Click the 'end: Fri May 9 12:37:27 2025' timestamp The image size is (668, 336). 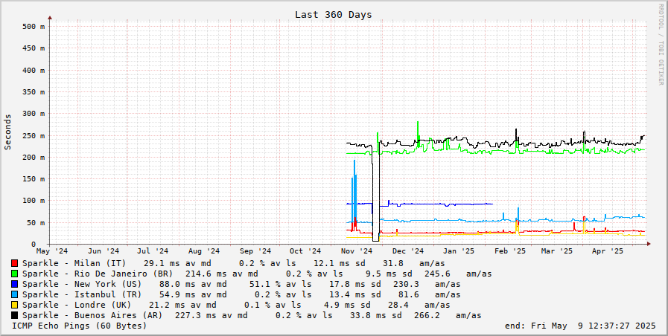pos(580,326)
